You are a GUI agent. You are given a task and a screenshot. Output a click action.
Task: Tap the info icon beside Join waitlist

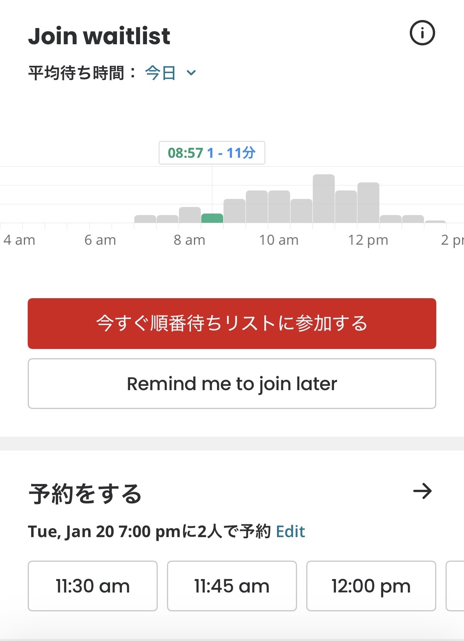422,33
